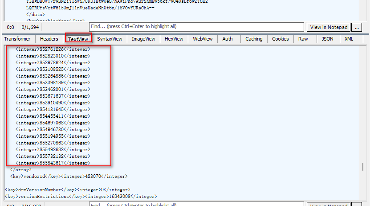Click the integer 854131645 line
This screenshot has width=370, height=206.
53,110
